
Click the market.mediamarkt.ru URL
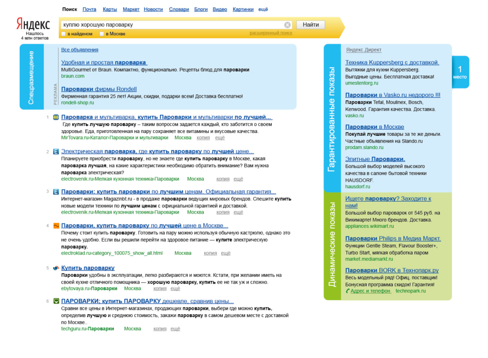[369, 259]
